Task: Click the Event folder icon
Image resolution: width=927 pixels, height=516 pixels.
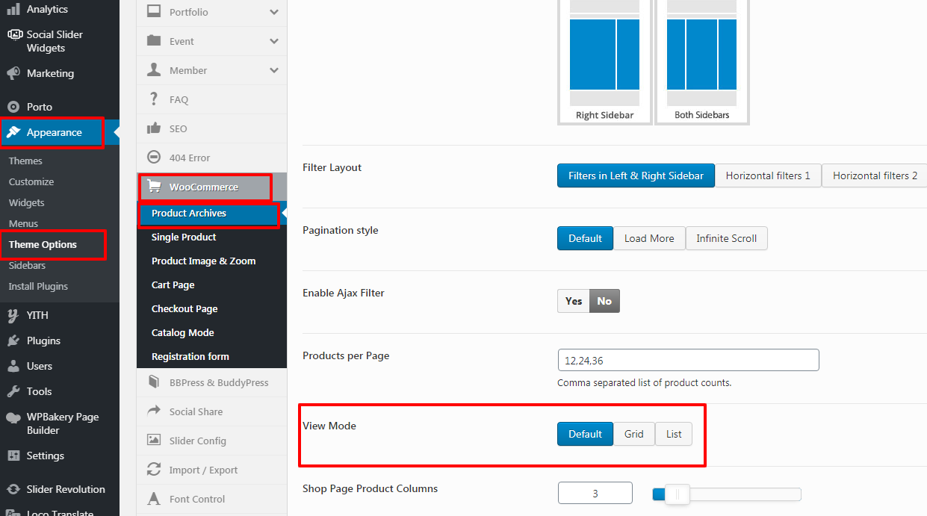Action: click(154, 41)
